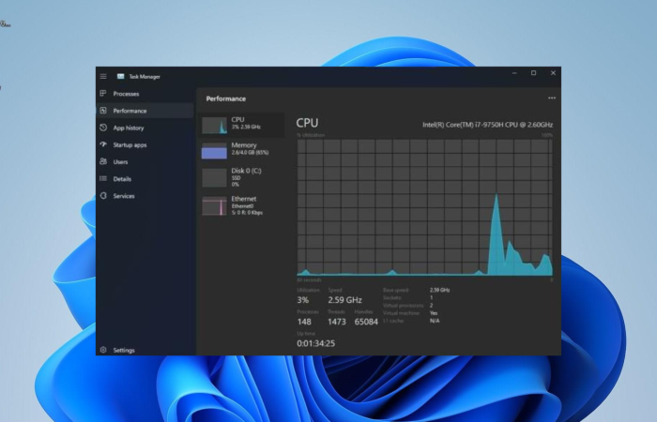Open the hamburger navigation menu
The width and height of the screenshot is (657, 422).
[x=103, y=76]
